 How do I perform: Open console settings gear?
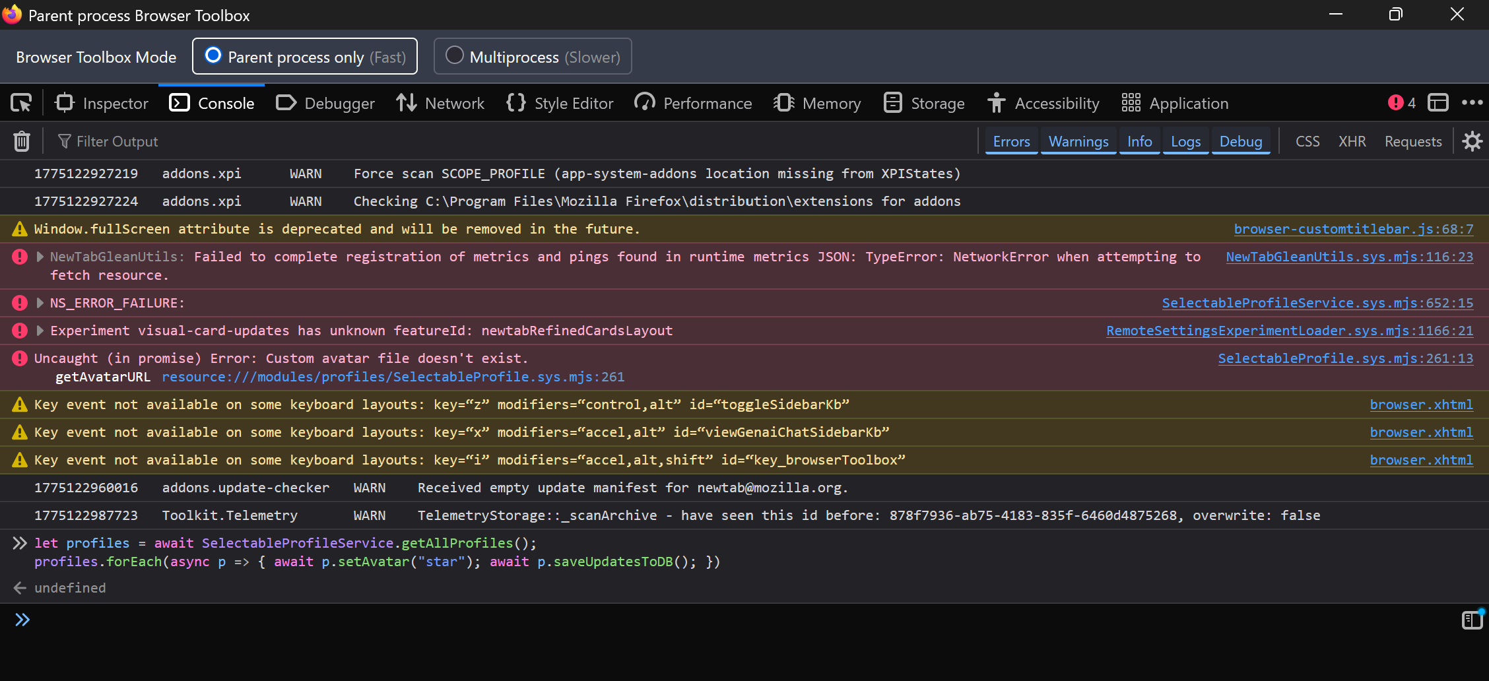[x=1472, y=141]
